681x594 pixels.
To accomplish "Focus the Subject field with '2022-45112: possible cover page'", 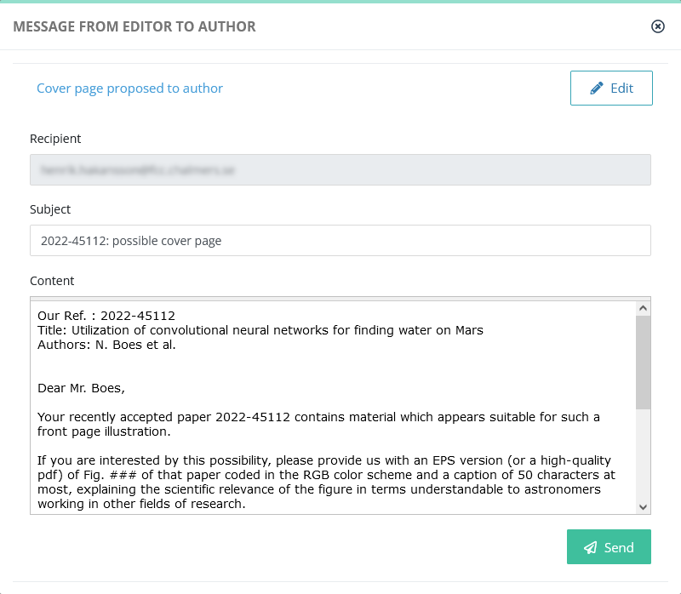I will click(340, 240).
